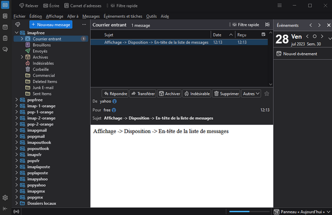Open Carnet d'adresses from toolbar
The image size is (332, 215).
(83, 6)
